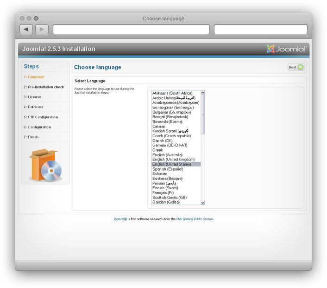Screen dimensions: 327x288
Task: Click the browser back arrow button
Action: (26, 29)
